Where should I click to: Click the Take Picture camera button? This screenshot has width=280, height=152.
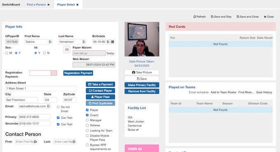pos(142,73)
